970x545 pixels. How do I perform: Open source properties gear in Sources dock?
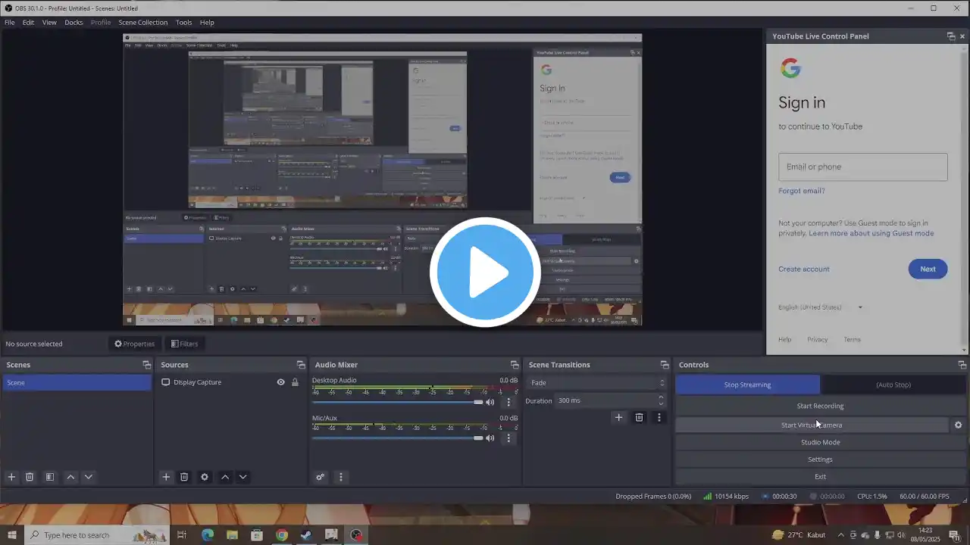[205, 477]
